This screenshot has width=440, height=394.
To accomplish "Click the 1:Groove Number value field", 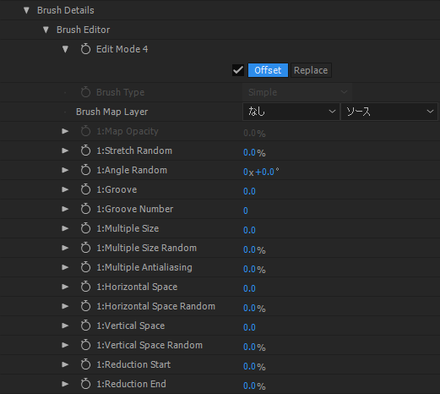I will click(246, 211).
